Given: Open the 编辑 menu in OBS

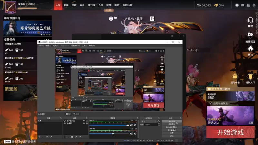Looking at the screenshot, I should (48, 46).
